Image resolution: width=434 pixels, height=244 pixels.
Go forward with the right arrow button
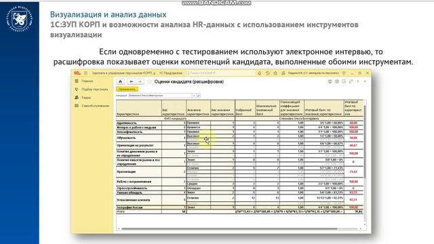[x=140, y=81]
